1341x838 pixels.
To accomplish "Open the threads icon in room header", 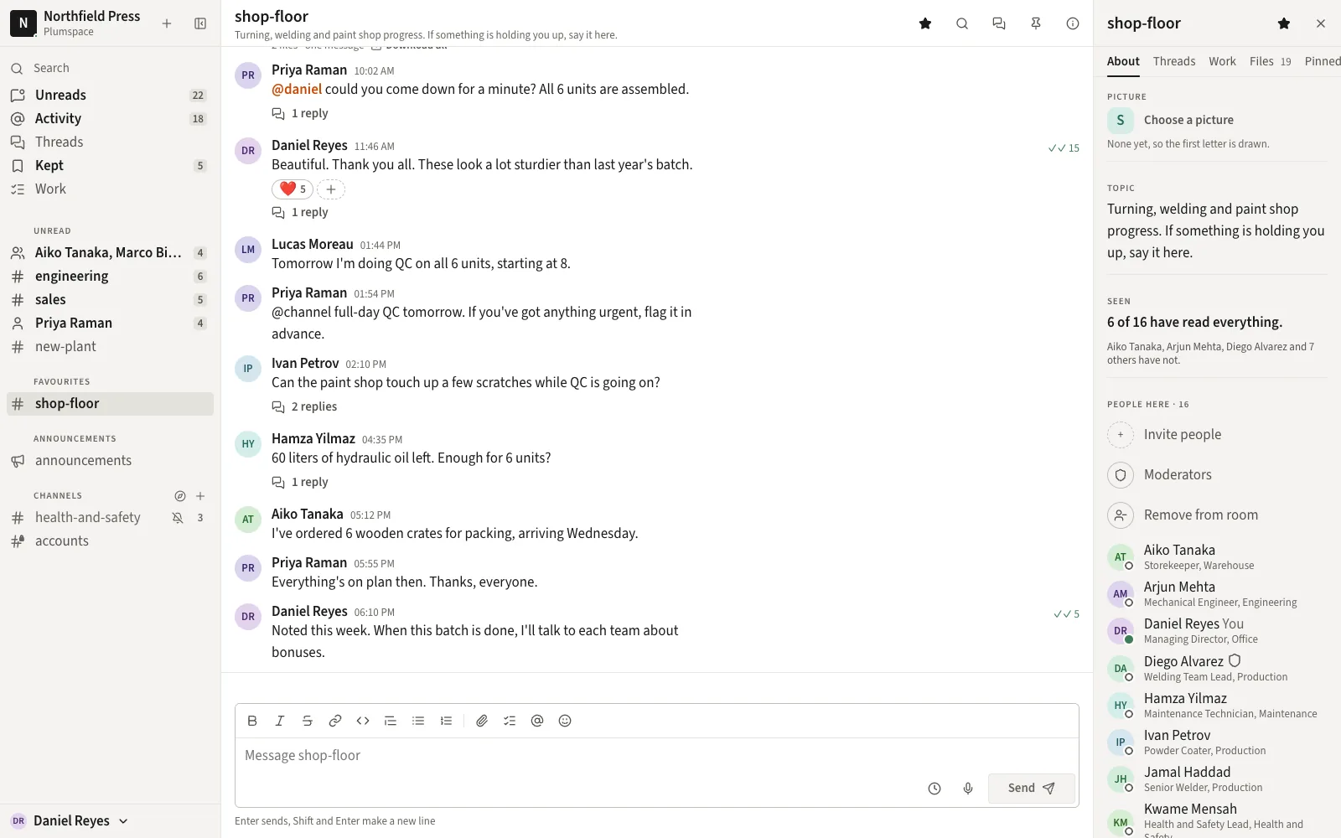I will (x=999, y=23).
